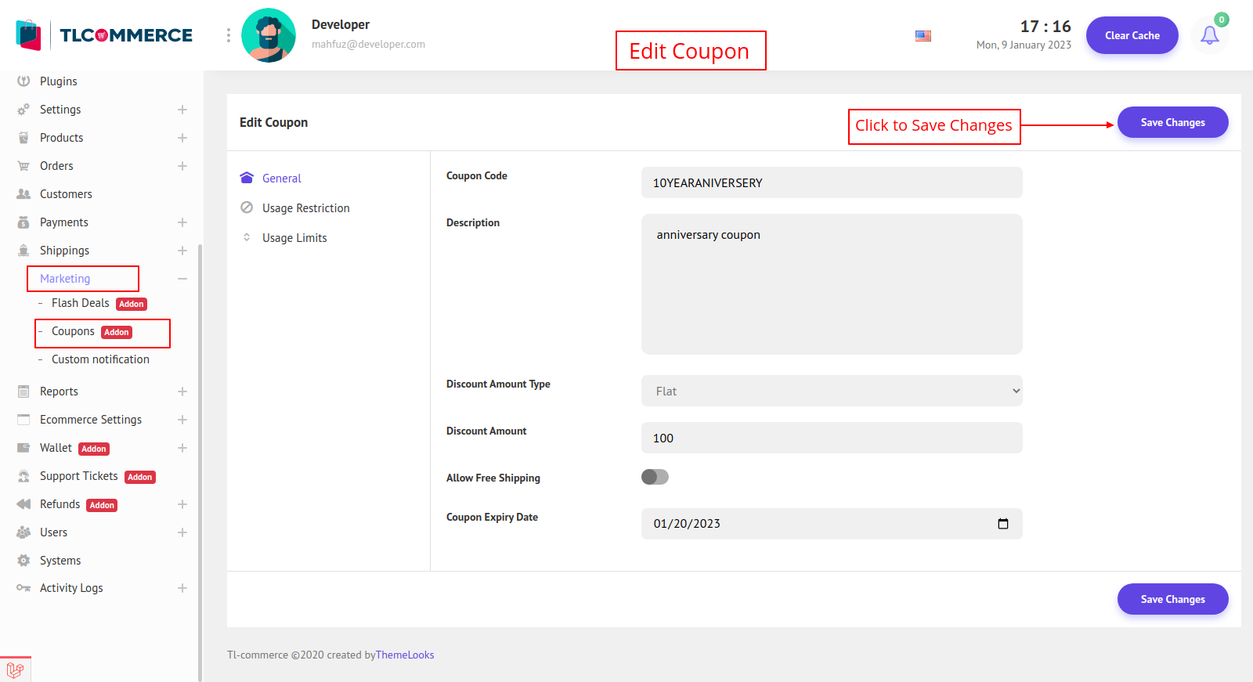Open the ThemeLooks footer link
The width and height of the screenshot is (1253, 682).
pos(405,655)
